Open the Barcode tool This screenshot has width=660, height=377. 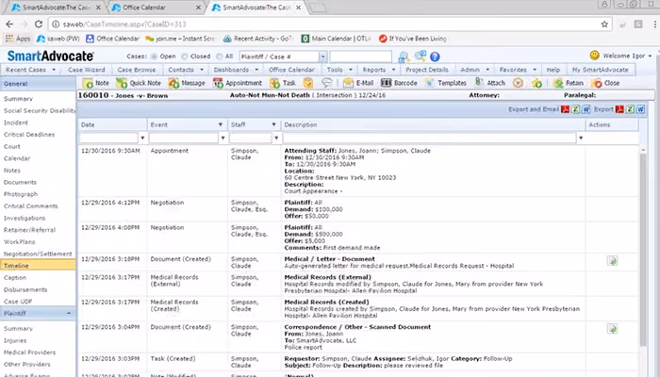399,83
